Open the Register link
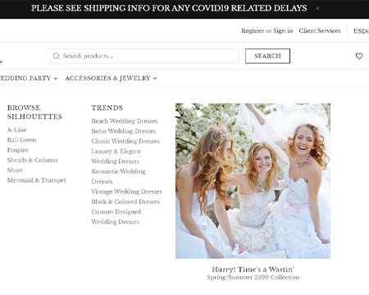The width and height of the screenshot is (369, 295). click(253, 30)
